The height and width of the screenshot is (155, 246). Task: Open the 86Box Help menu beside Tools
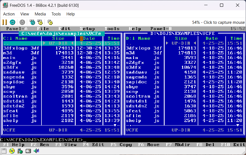tap(71, 14)
